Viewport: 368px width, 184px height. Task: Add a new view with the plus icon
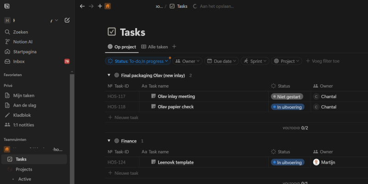(174, 47)
